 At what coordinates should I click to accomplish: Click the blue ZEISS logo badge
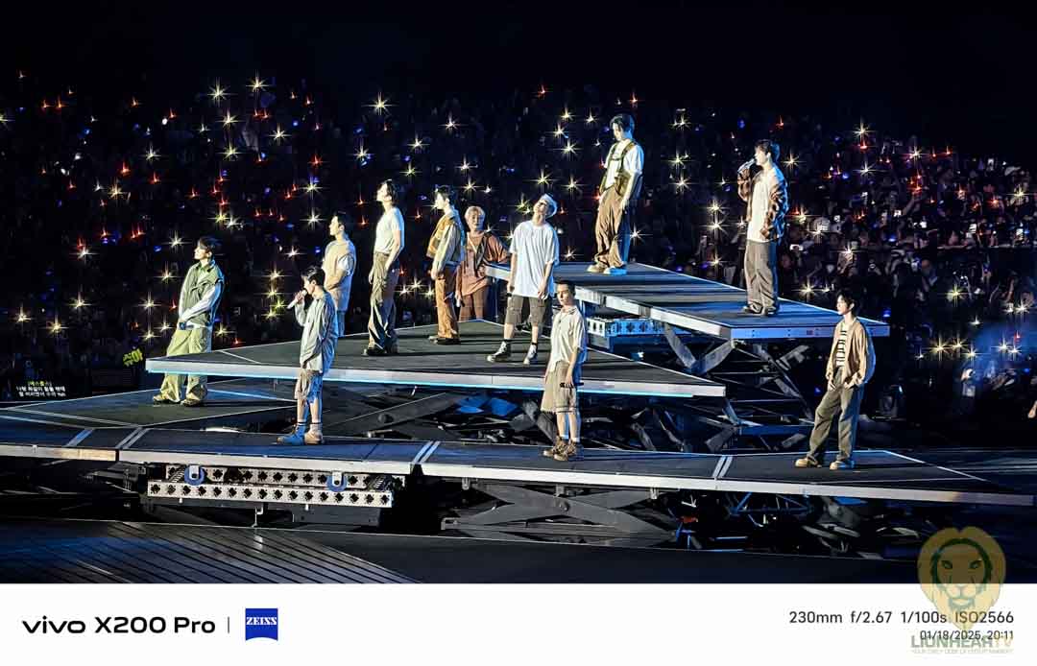click(x=261, y=625)
